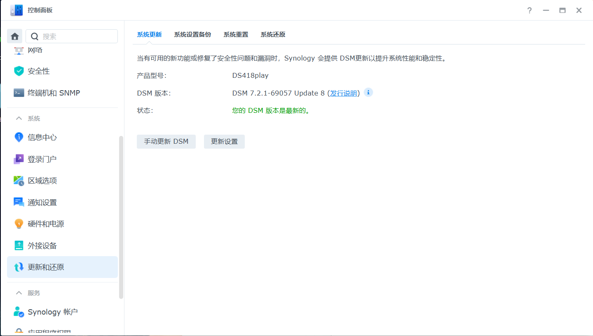Click the 您的 DSM 版本是最新的 status text
Viewport: 593px width, 336px height.
pos(271,110)
